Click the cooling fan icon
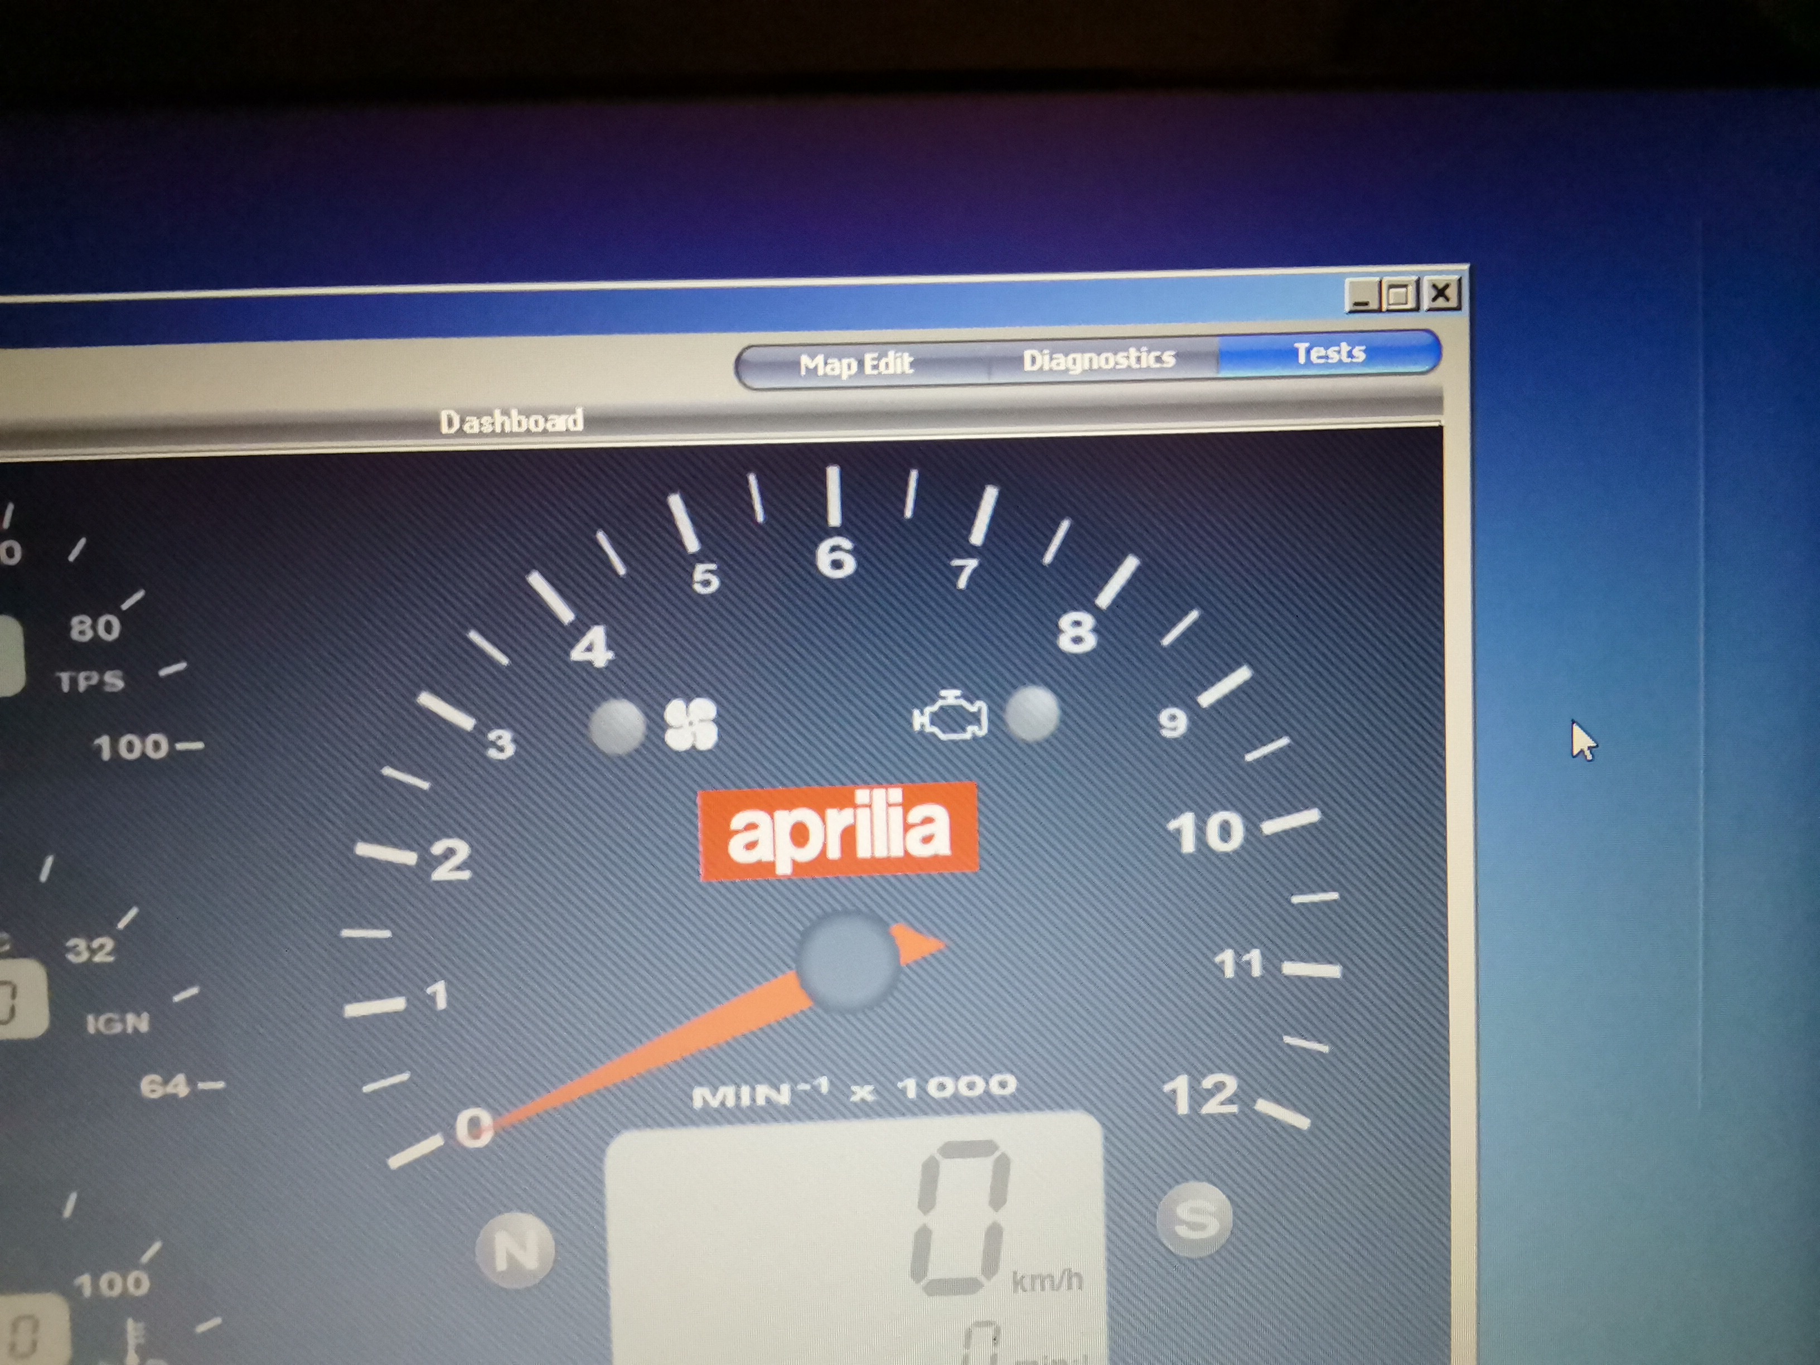The width and height of the screenshot is (1820, 1365). tap(691, 724)
